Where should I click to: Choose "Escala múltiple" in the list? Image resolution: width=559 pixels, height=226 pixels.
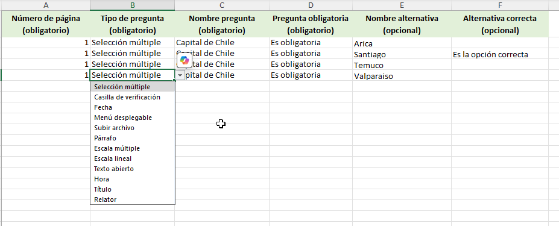pyautogui.click(x=133, y=148)
